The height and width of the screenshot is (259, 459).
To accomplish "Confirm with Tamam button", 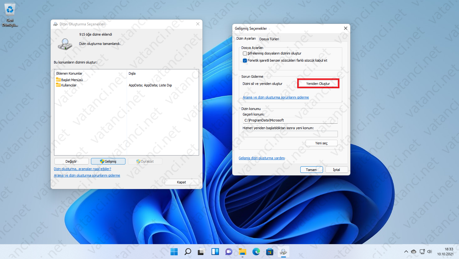I will 311,170.
